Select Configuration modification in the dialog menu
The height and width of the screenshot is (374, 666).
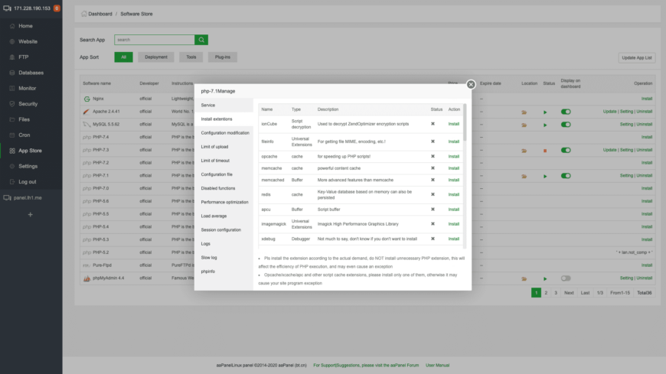[x=225, y=133]
